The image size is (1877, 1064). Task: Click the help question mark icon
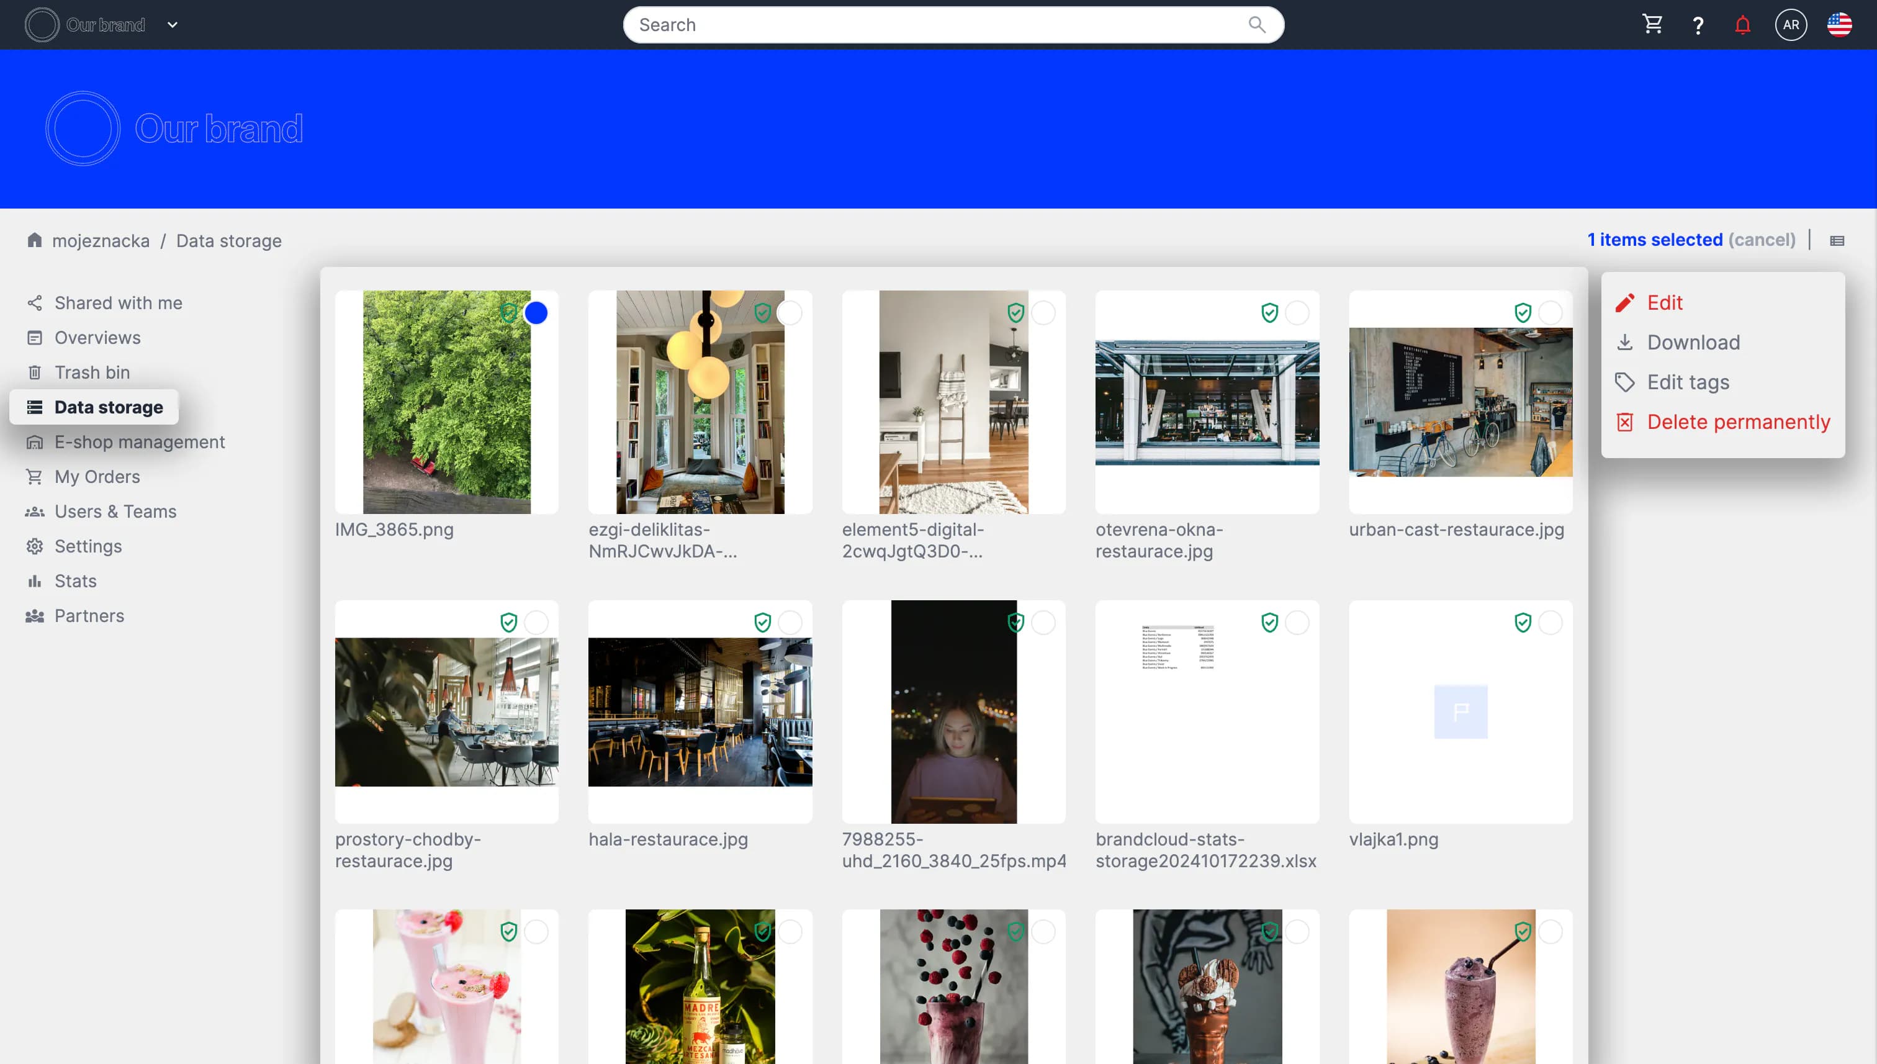coord(1698,25)
